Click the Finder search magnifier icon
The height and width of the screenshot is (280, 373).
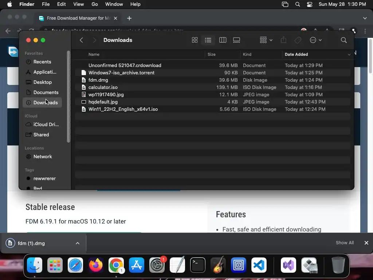point(343,40)
